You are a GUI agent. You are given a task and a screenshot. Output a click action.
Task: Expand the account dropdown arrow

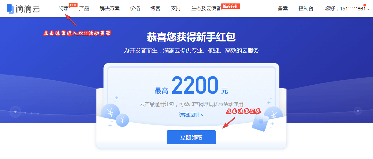[x=368, y=9]
